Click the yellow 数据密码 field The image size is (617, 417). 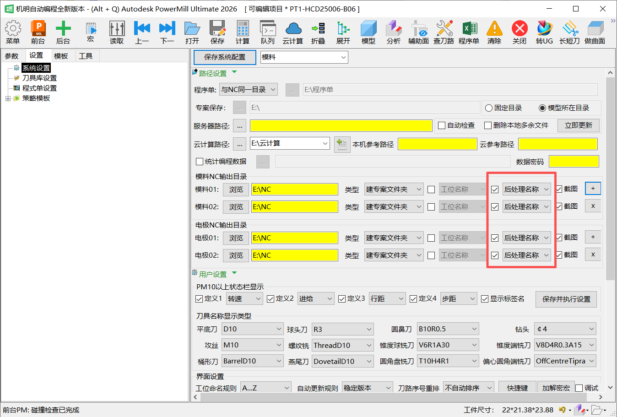tap(574, 162)
